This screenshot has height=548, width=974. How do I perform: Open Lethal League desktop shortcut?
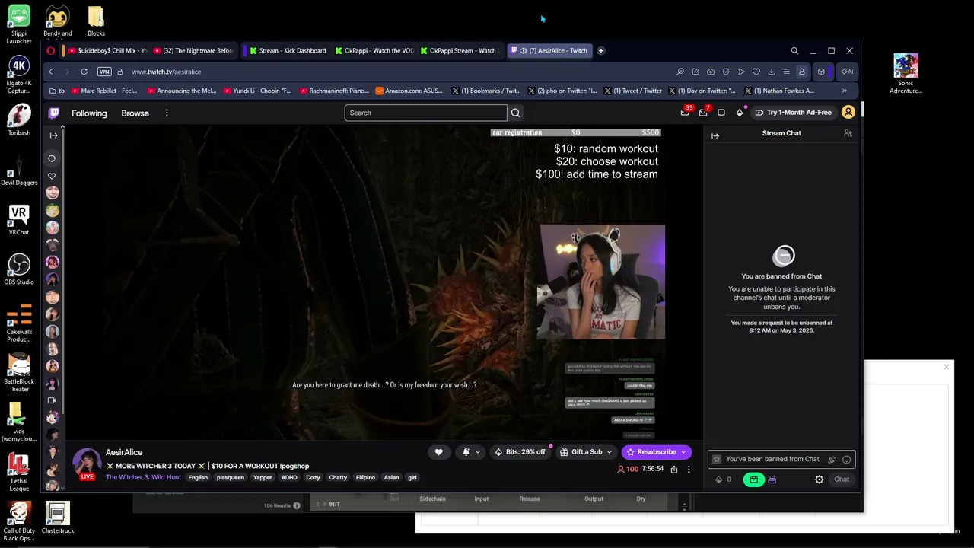point(19,472)
